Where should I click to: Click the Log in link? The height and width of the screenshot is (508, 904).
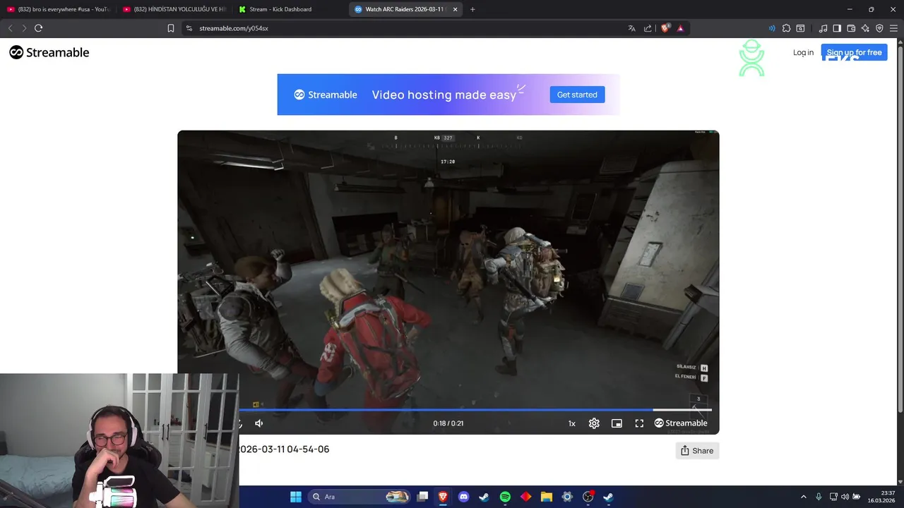click(803, 52)
